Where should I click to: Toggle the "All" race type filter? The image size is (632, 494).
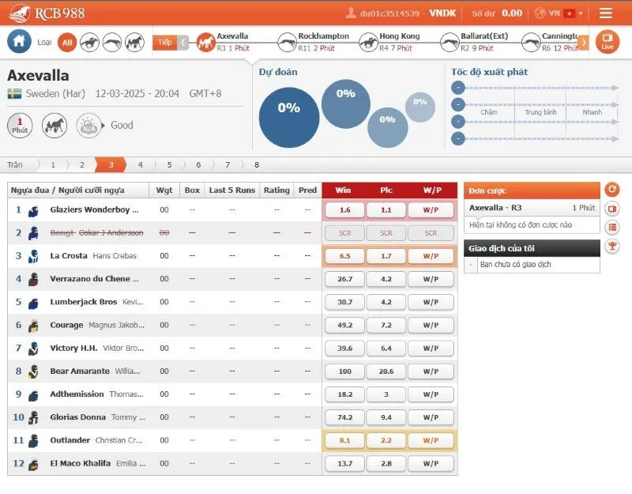(67, 42)
